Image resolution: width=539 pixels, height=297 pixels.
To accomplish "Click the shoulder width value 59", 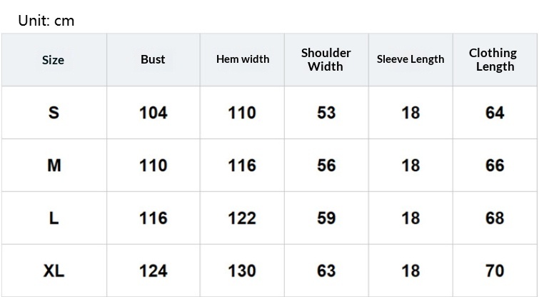I will coord(326,218).
